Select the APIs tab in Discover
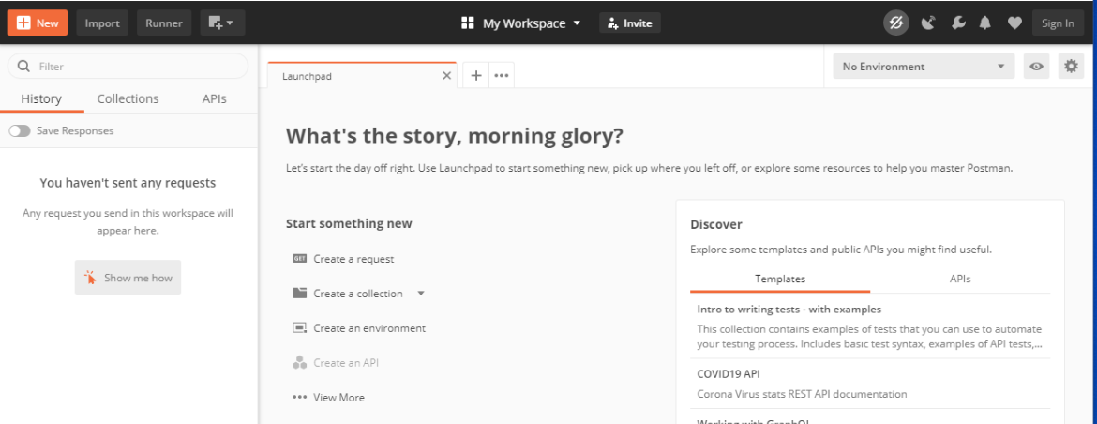 [959, 279]
